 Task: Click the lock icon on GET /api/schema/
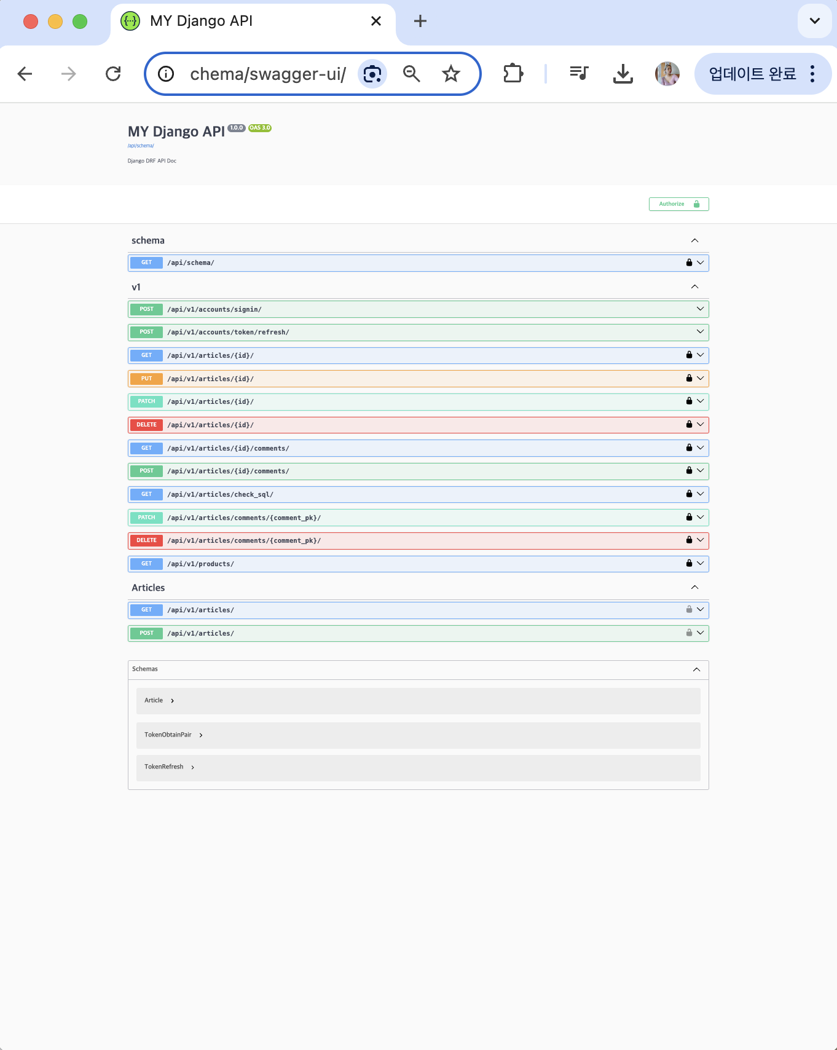[689, 262]
